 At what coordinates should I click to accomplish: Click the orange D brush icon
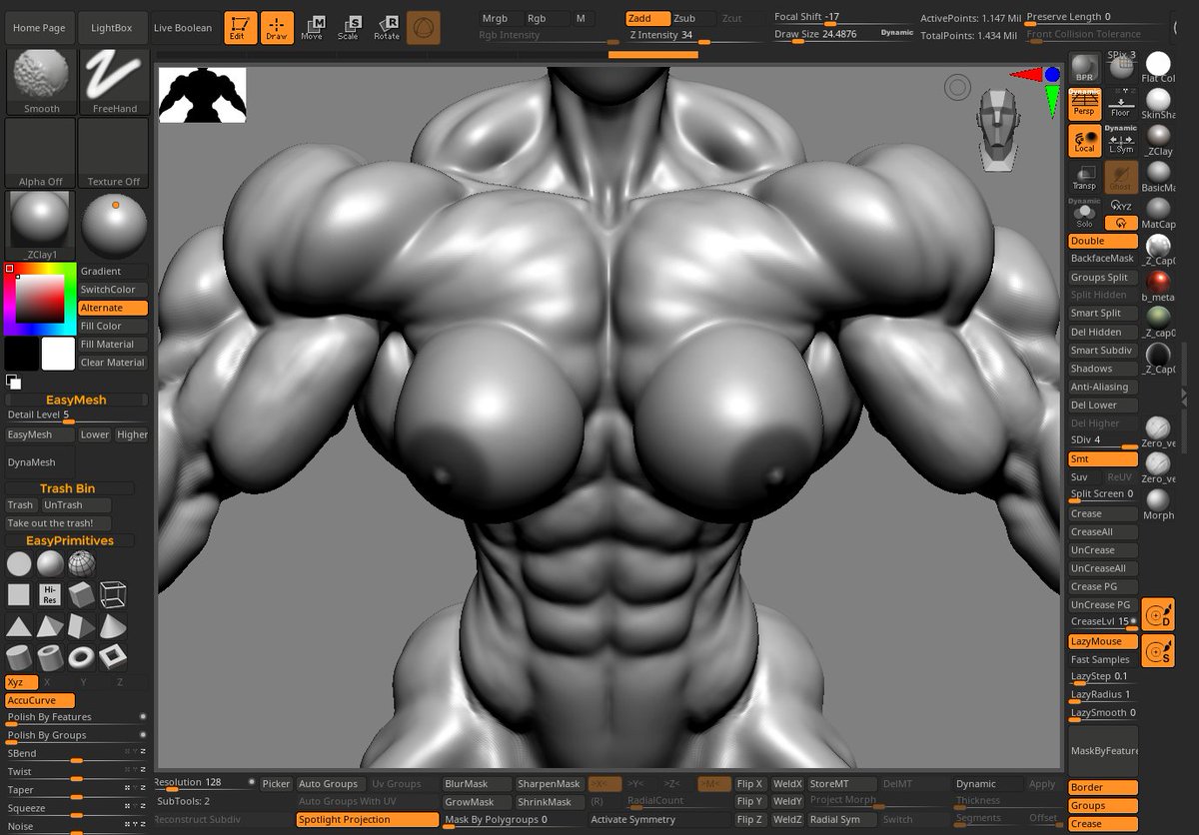[1158, 615]
